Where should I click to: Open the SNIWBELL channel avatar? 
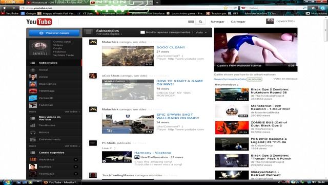tap(40, 48)
